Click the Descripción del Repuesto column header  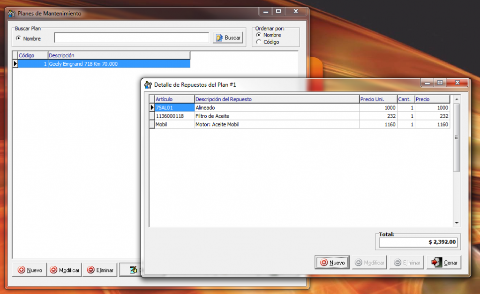click(277, 99)
